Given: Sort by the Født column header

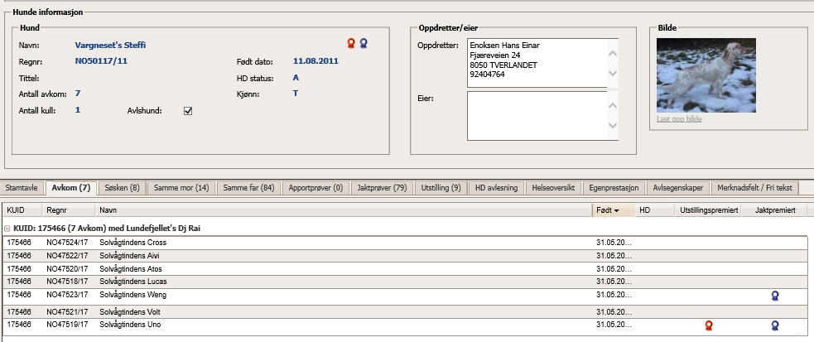Looking at the screenshot, I should 613,211.
